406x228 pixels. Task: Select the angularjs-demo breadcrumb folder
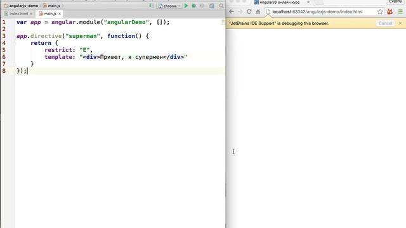click(x=21, y=6)
